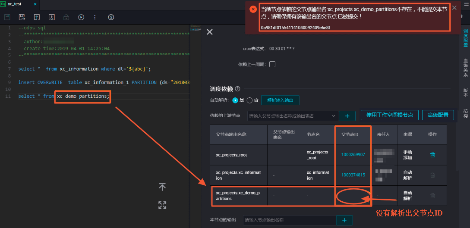Select 否 for 自动解析
470x228 pixels.
pos(249,100)
